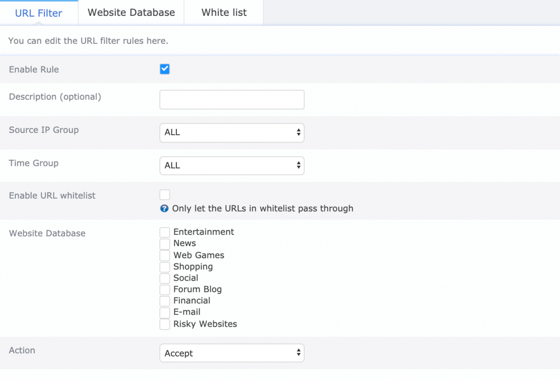
Task: Open the Website Database tab
Action: point(131,13)
